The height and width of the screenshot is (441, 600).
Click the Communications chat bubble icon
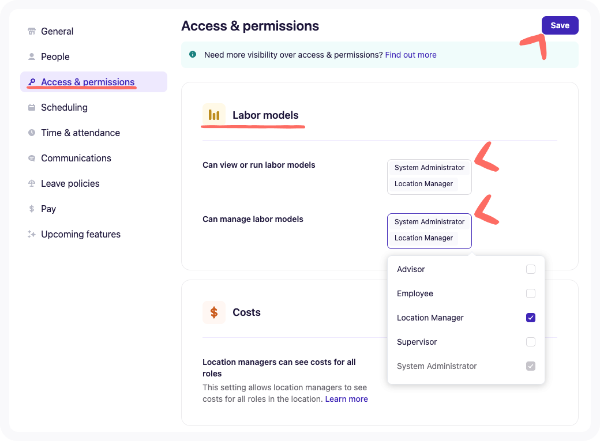click(31, 158)
